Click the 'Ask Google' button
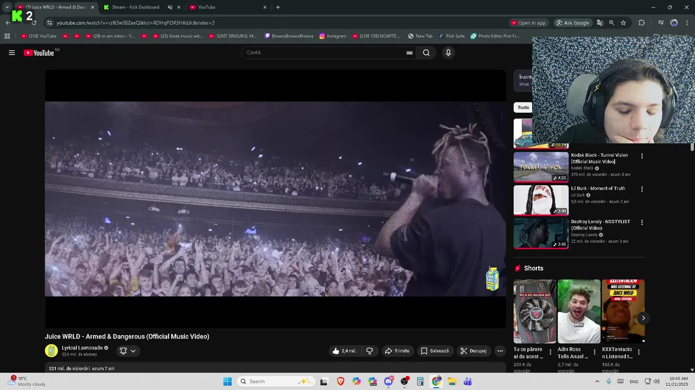 [x=572, y=23]
